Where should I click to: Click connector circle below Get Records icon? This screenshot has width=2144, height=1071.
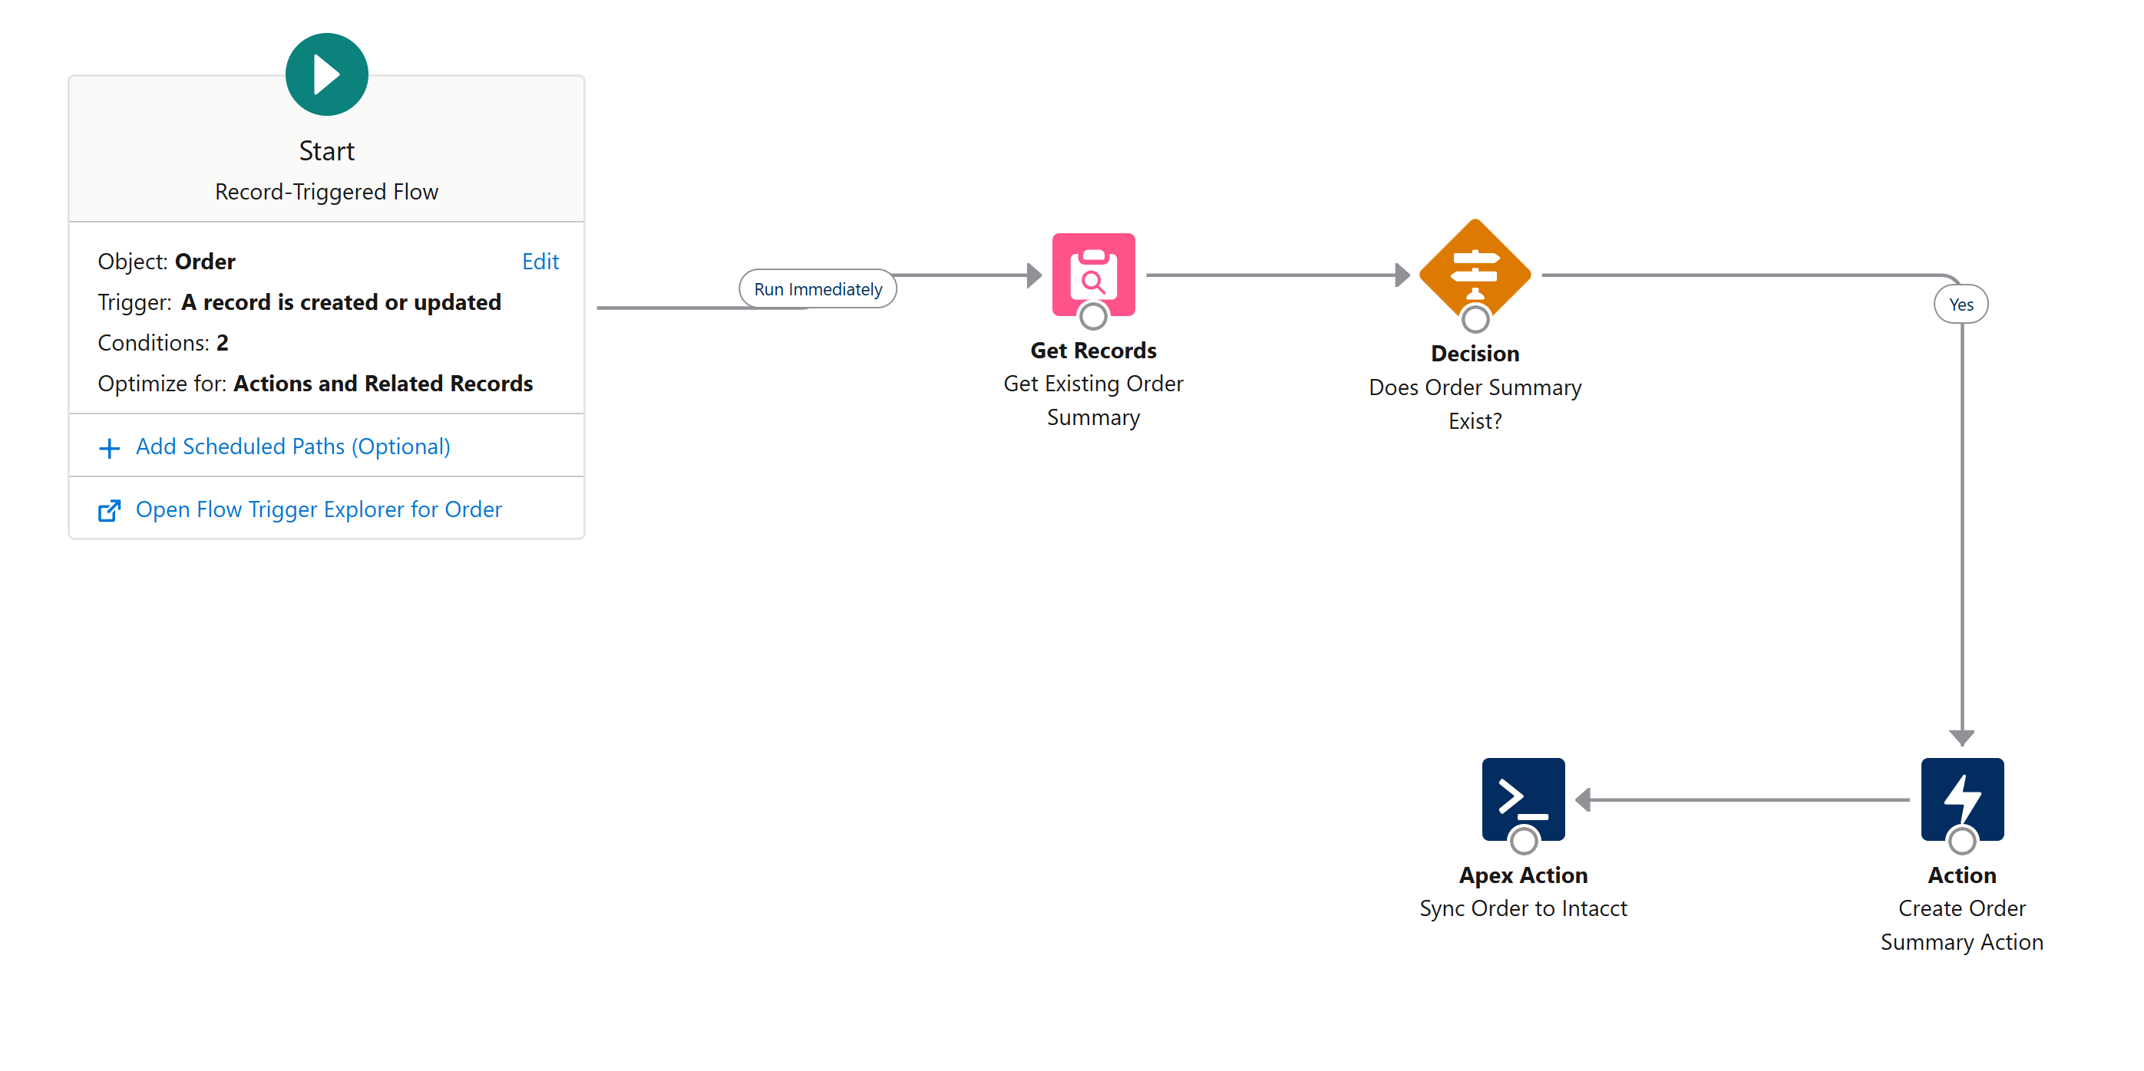coord(1093,316)
